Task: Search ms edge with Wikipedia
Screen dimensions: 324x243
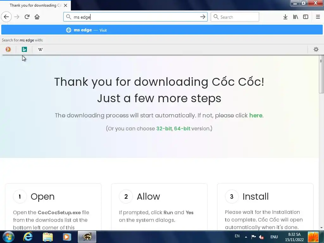Action: [x=40, y=49]
